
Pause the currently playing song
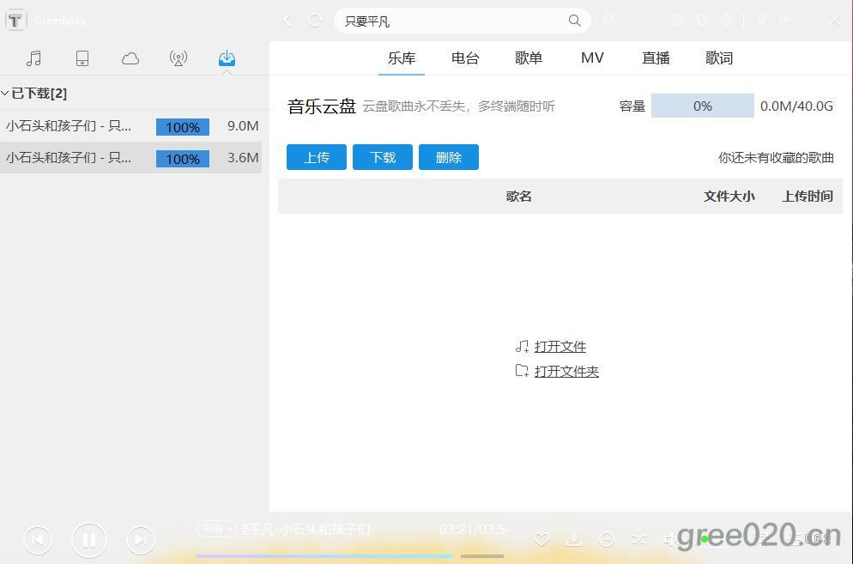[x=88, y=539]
